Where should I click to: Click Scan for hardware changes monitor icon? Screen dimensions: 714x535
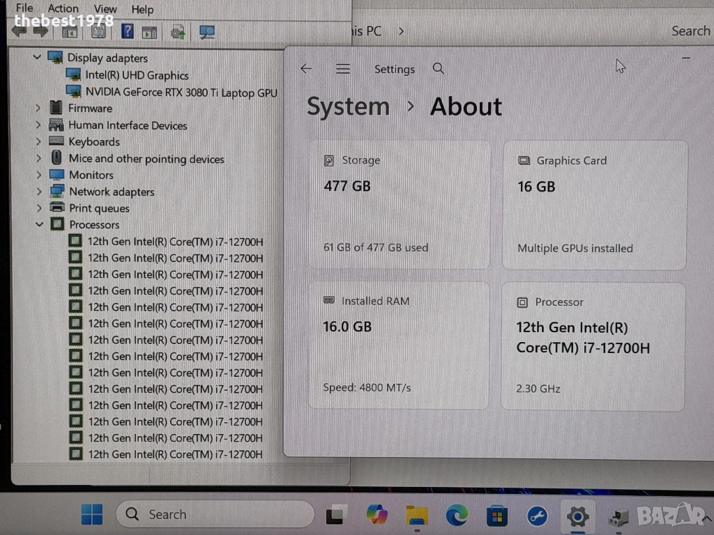click(x=207, y=31)
